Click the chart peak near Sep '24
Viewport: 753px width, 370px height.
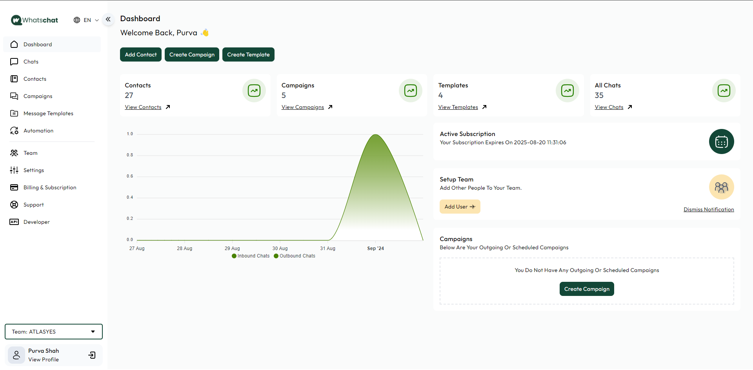pos(376,135)
